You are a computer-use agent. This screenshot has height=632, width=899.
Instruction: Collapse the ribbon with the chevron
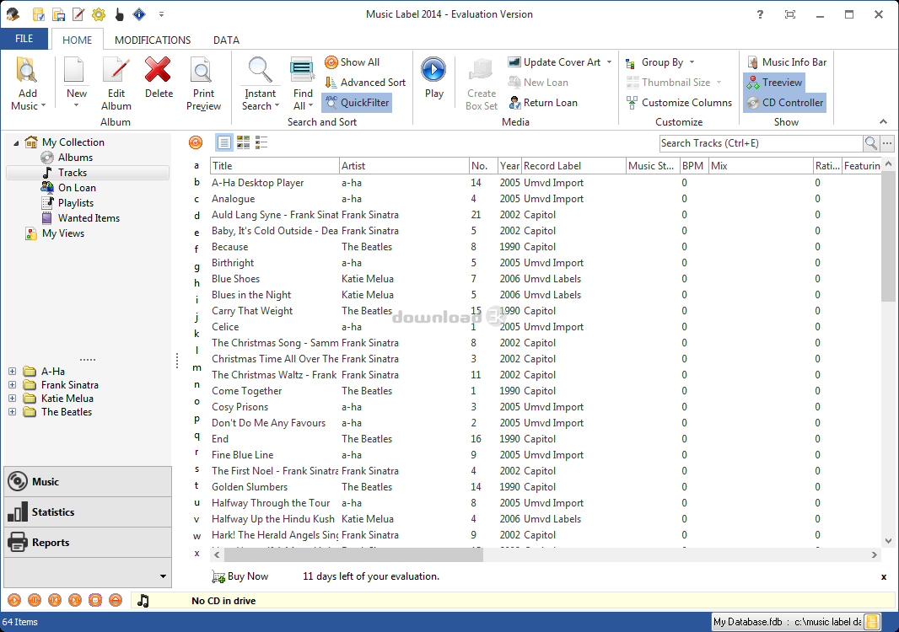tap(883, 121)
